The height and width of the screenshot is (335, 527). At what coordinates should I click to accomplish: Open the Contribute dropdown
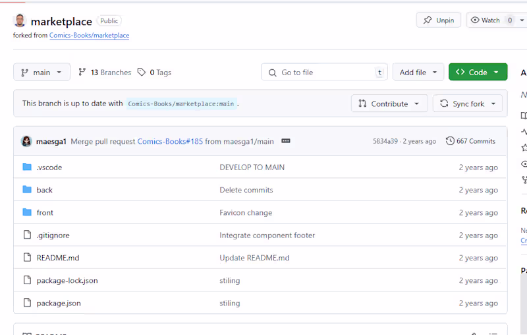click(389, 104)
